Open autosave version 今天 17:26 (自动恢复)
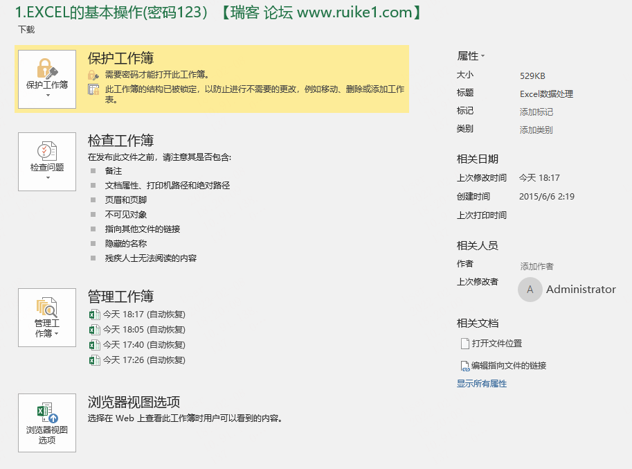Screen dimensions: 632x469 pyautogui.click(x=137, y=360)
